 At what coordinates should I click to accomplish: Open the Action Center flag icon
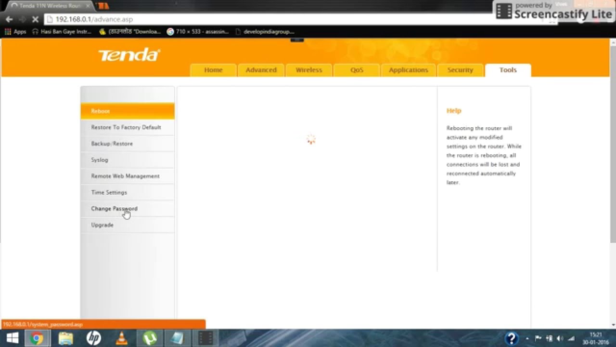(x=538, y=338)
